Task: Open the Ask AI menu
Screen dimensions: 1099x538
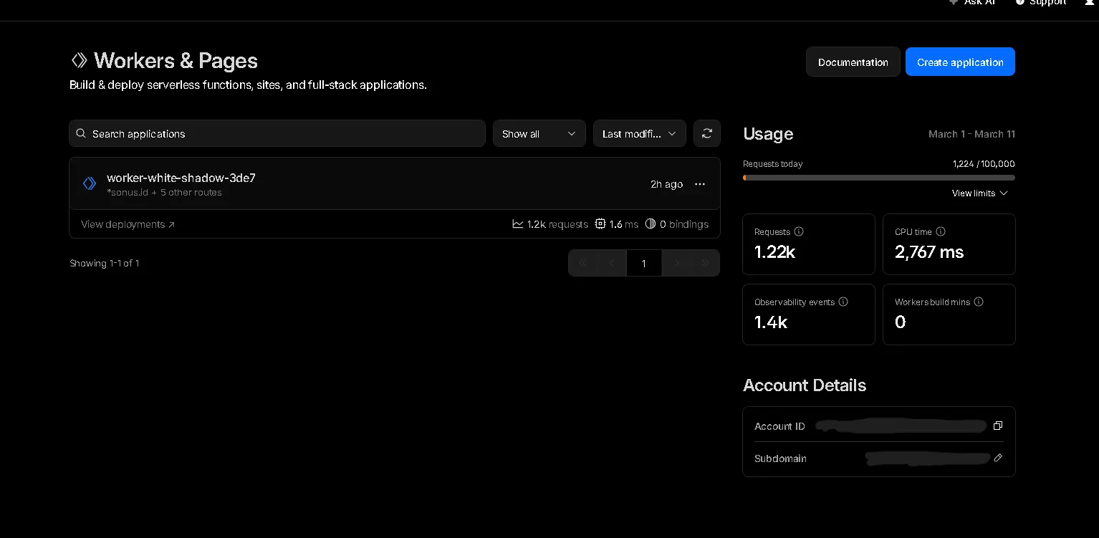Action: 972,4
